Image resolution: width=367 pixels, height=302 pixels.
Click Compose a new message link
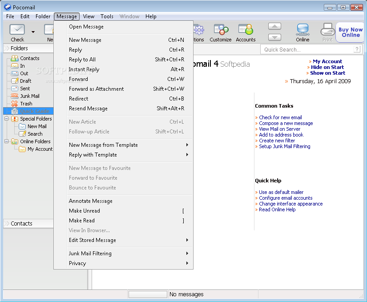click(286, 123)
